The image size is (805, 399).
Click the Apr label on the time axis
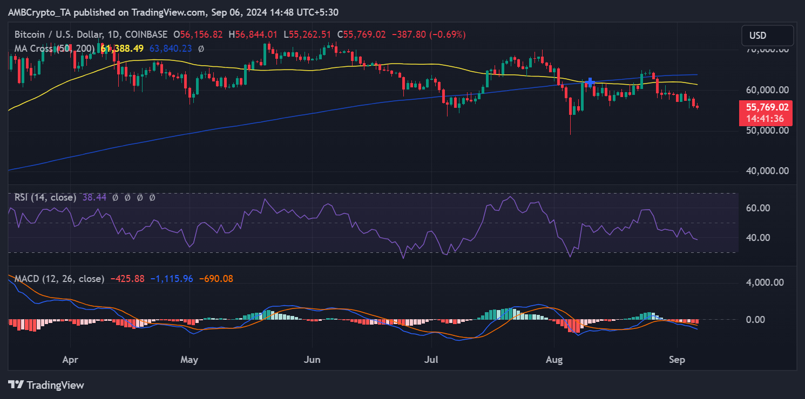tap(71, 359)
